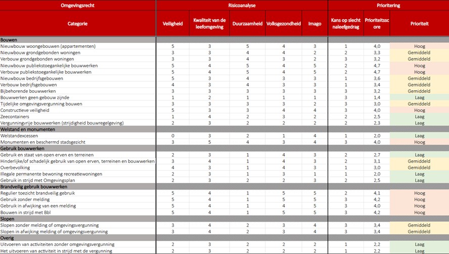Select the Risicoanalyse header group
This screenshot has width=449, height=254.
[x=242, y=5]
